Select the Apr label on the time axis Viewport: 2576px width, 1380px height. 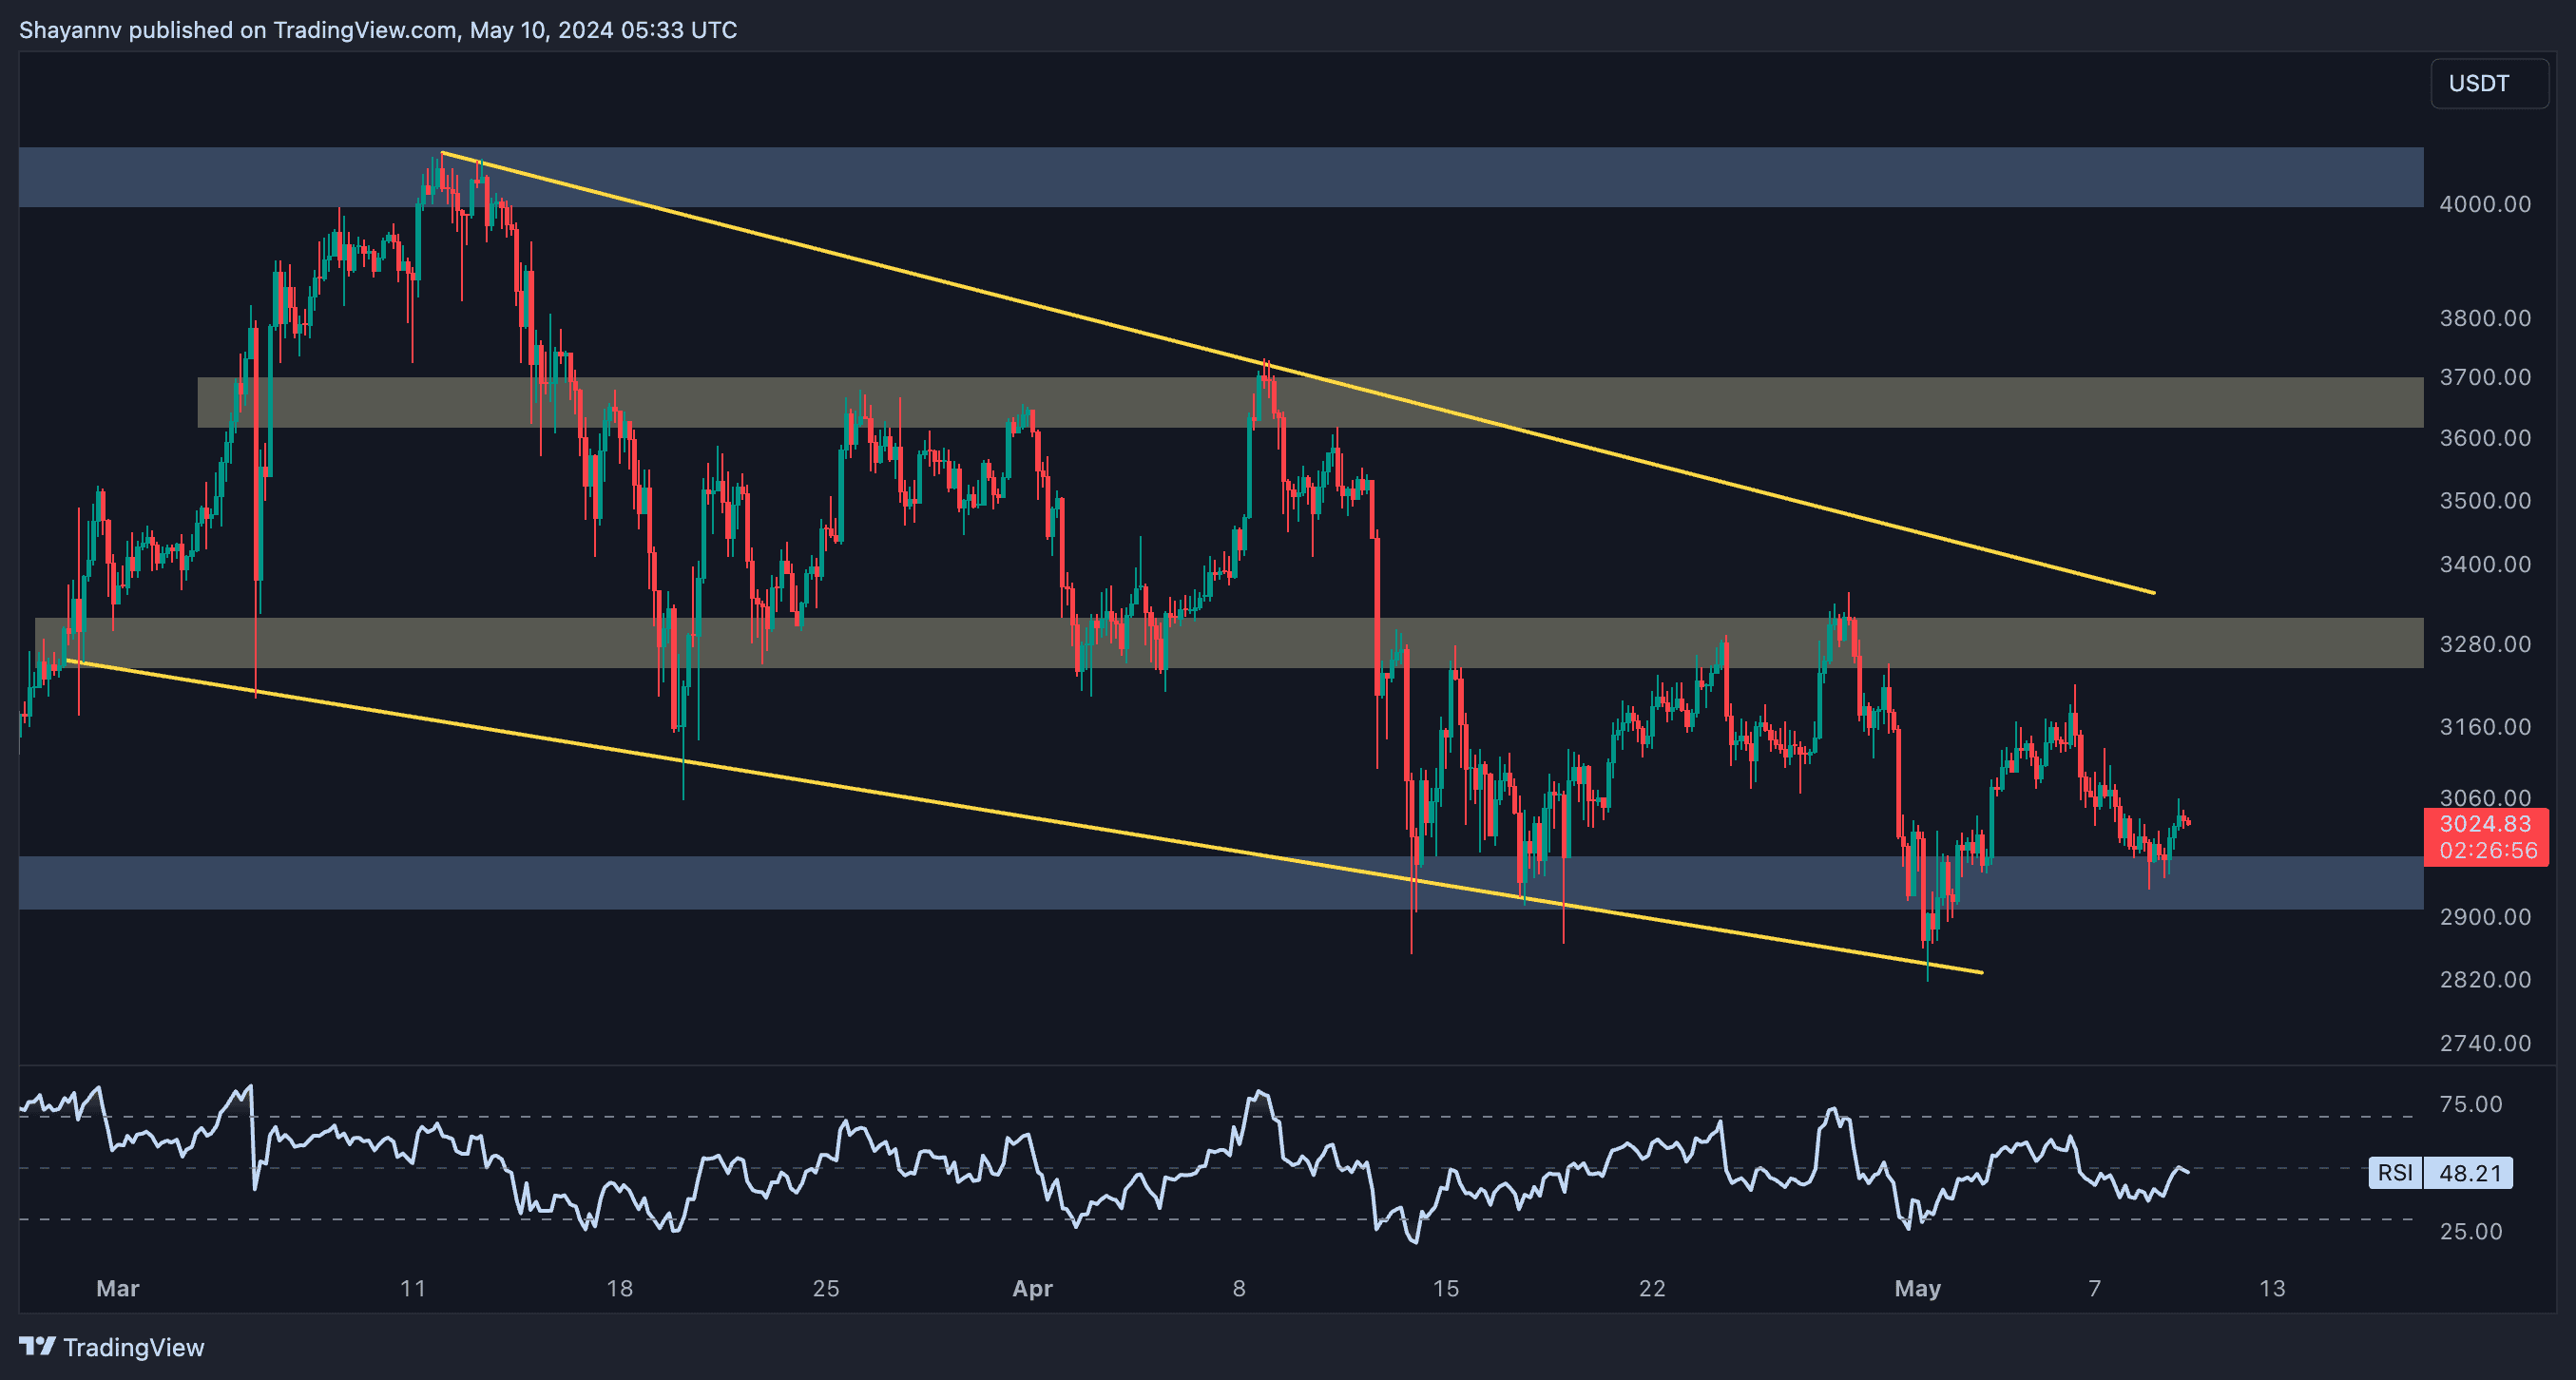(1032, 1289)
